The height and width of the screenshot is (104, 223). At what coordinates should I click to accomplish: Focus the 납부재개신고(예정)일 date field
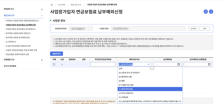(x=198, y=64)
